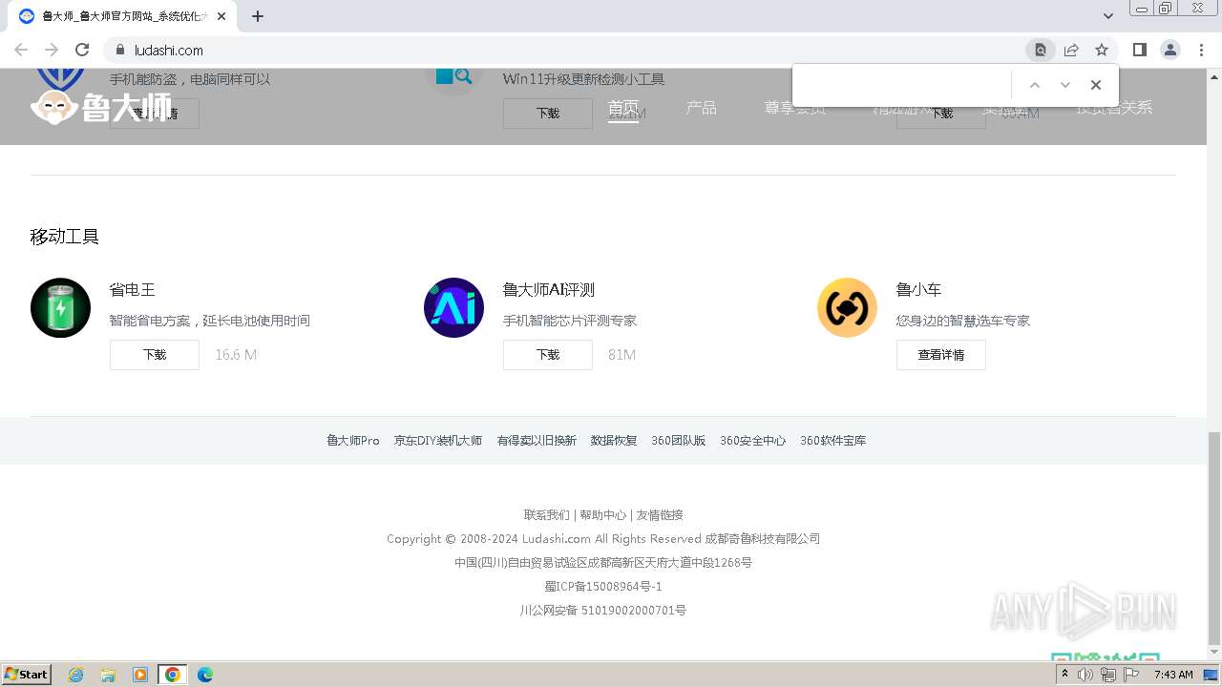Image resolution: width=1222 pixels, height=687 pixels.
Task: Click the 移动工具 section heading
Action: pyautogui.click(x=65, y=237)
